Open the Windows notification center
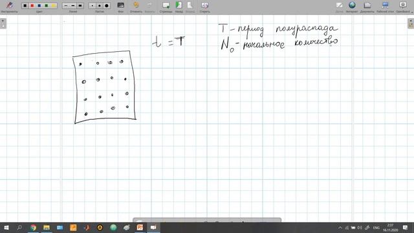The height and width of the screenshot is (233, 414). pos(406,228)
